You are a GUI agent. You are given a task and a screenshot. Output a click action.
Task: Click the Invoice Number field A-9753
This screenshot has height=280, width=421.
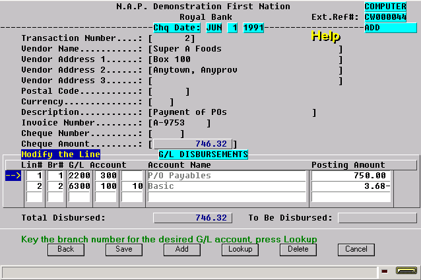180,123
